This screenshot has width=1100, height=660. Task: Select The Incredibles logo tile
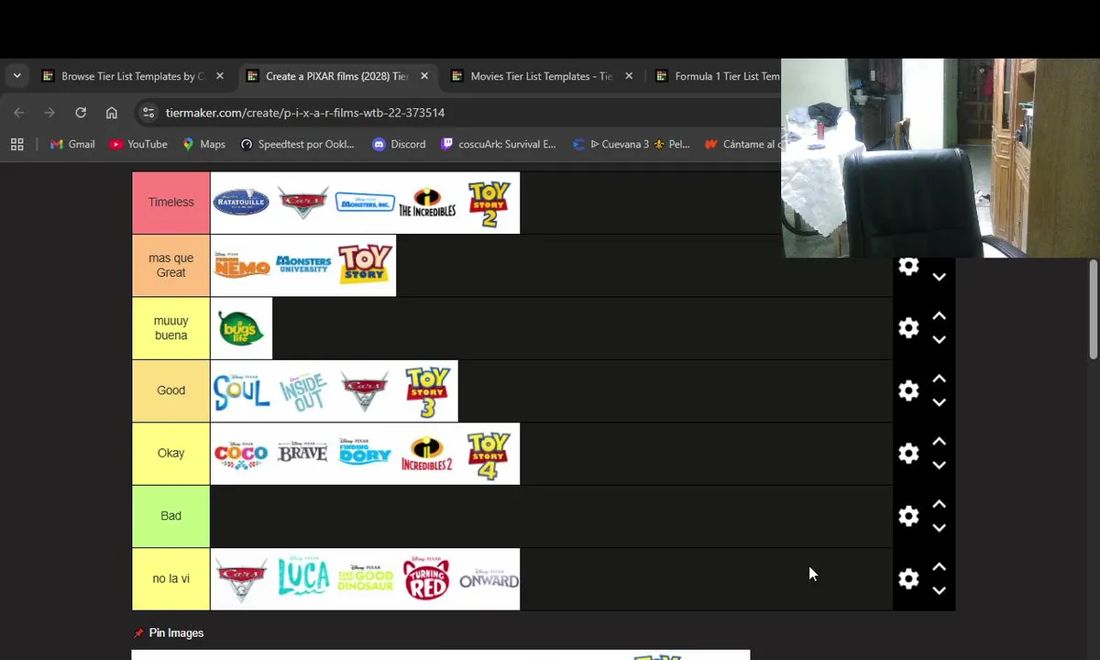(x=427, y=203)
